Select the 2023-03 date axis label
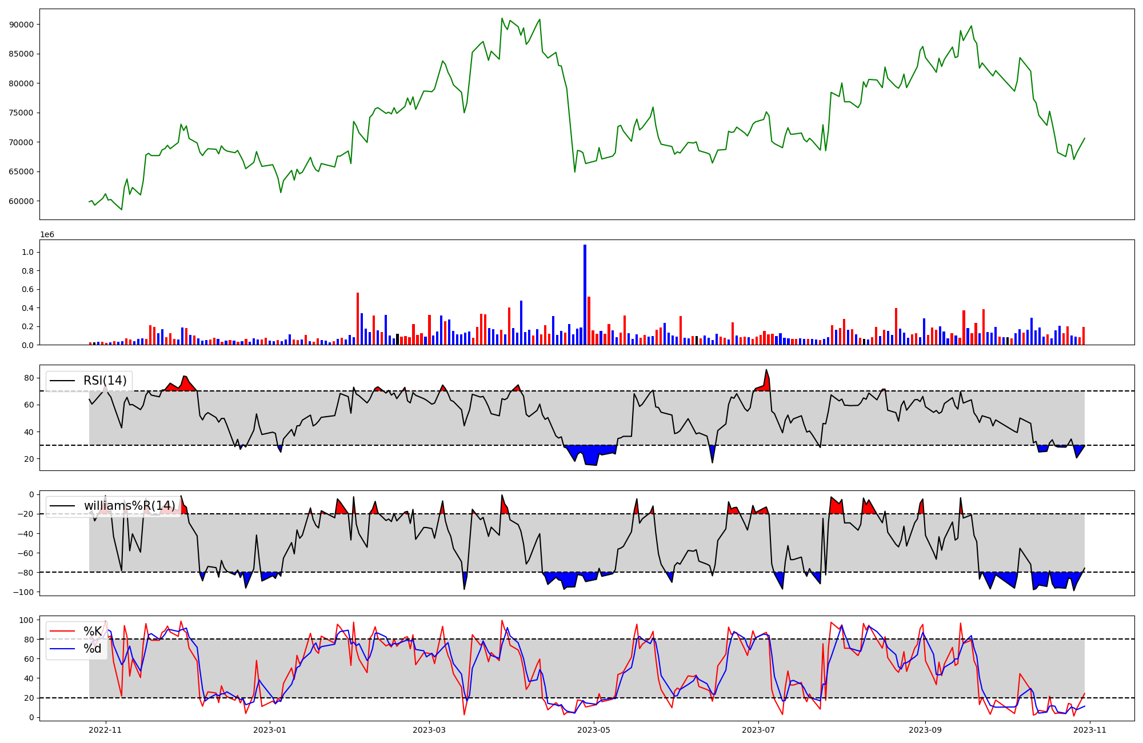The height and width of the screenshot is (743, 1143). tap(429, 730)
